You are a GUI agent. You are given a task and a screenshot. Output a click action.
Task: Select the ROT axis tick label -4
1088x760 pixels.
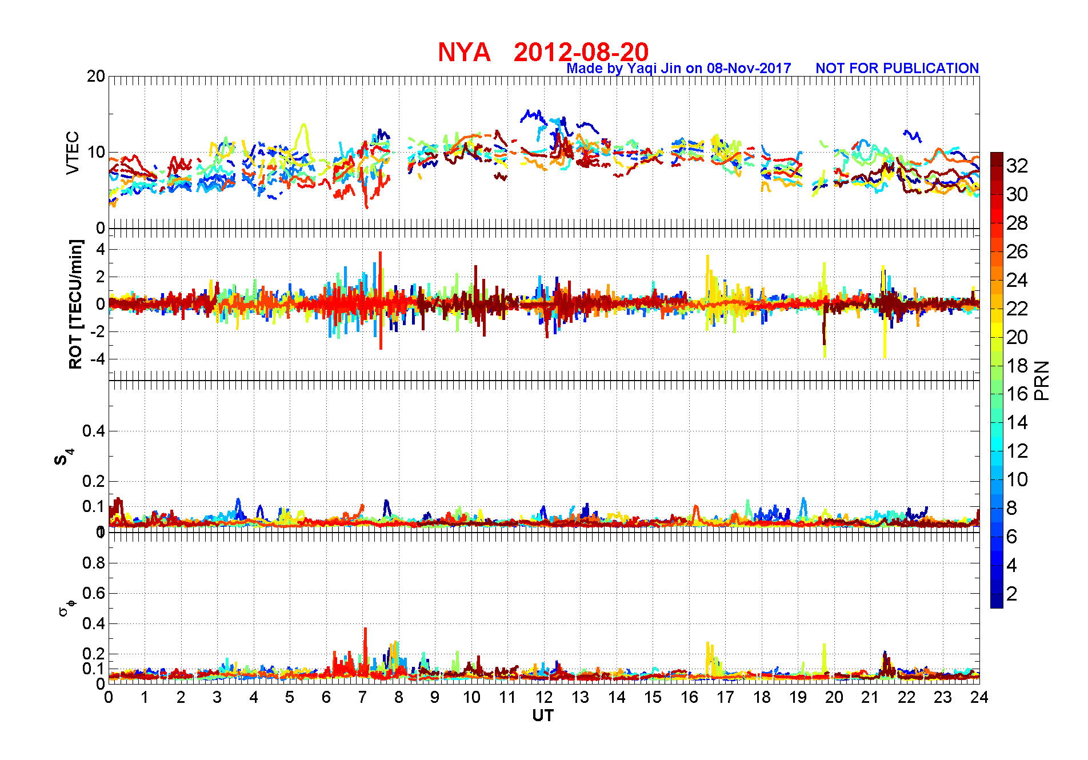point(98,359)
